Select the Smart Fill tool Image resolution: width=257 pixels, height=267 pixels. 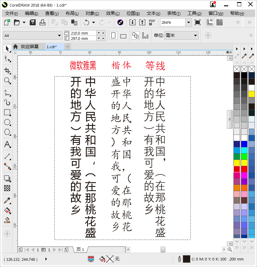point(7,220)
